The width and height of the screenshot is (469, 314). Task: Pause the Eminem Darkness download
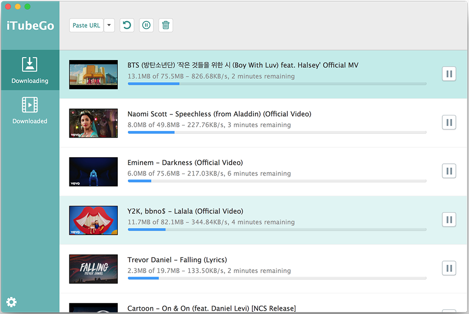click(x=449, y=171)
